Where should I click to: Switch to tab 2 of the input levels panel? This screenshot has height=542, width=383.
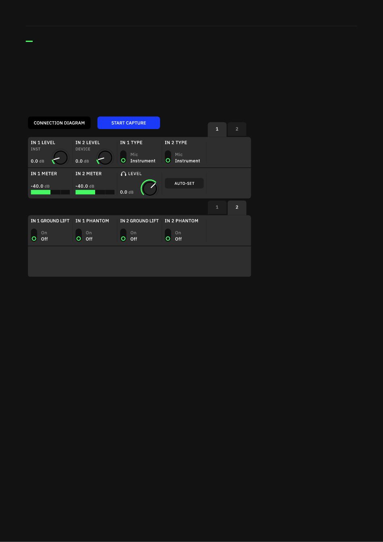237,129
